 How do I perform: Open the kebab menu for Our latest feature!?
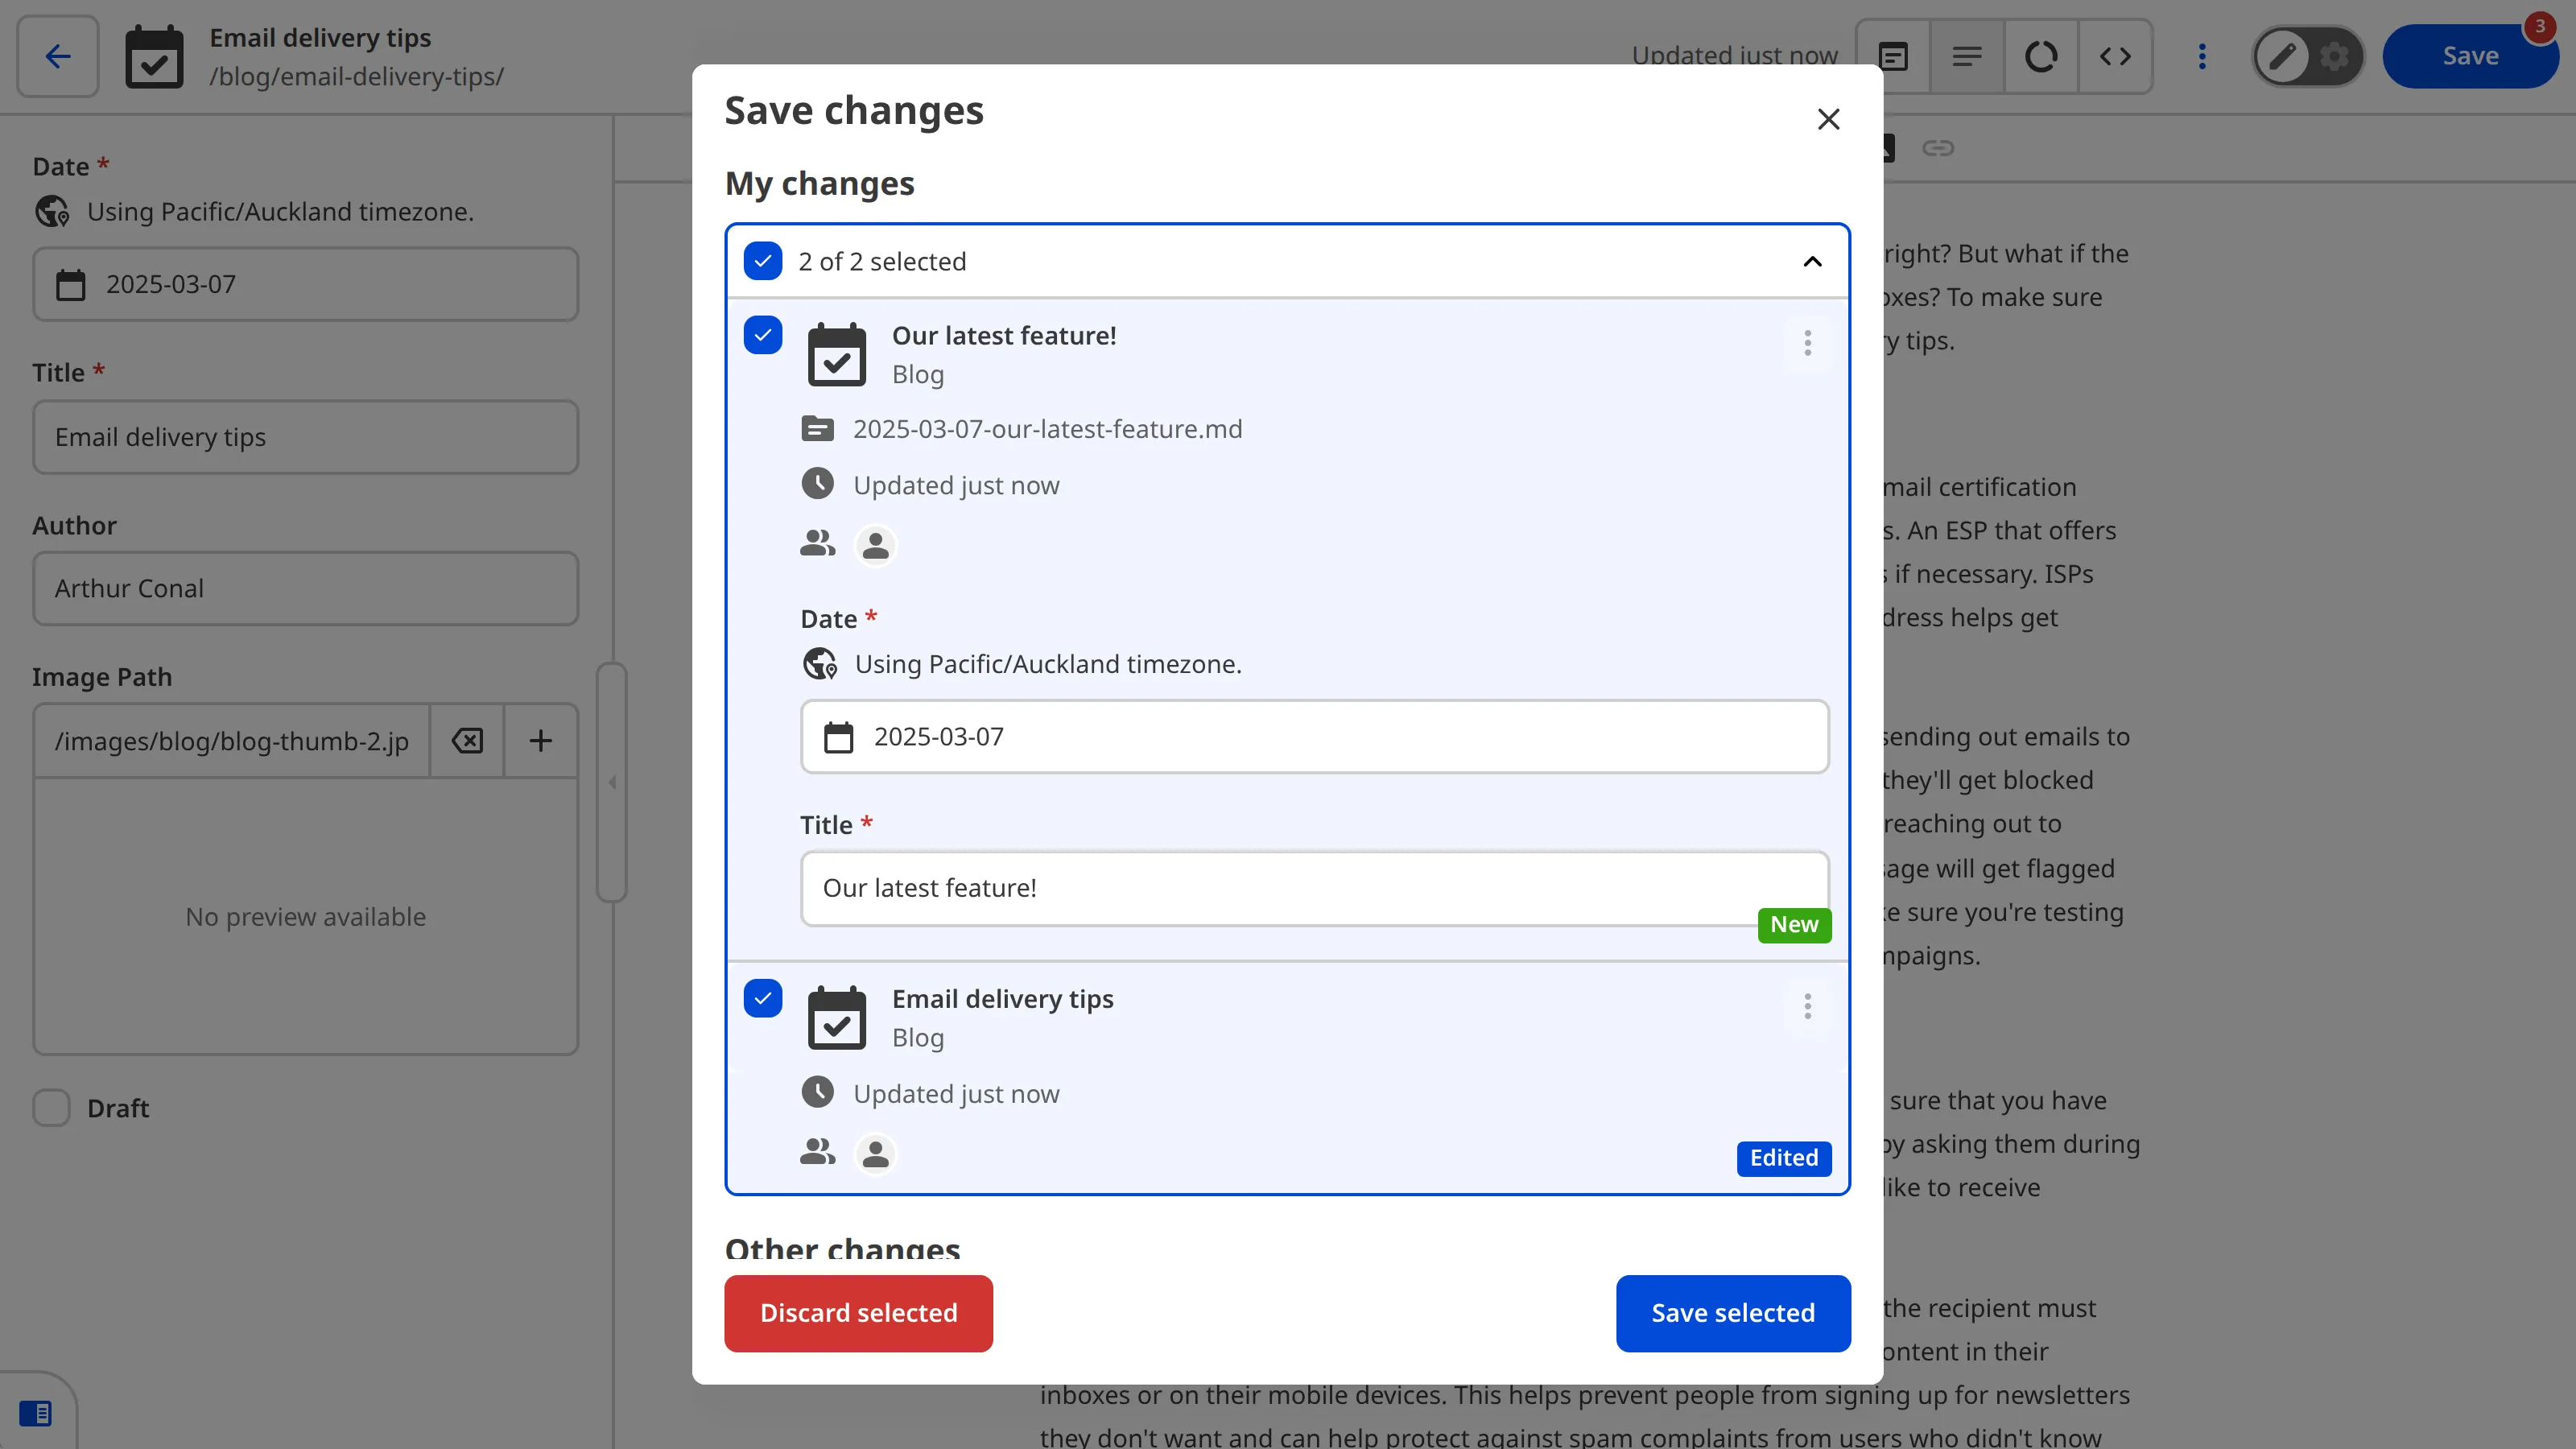point(1807,344)
